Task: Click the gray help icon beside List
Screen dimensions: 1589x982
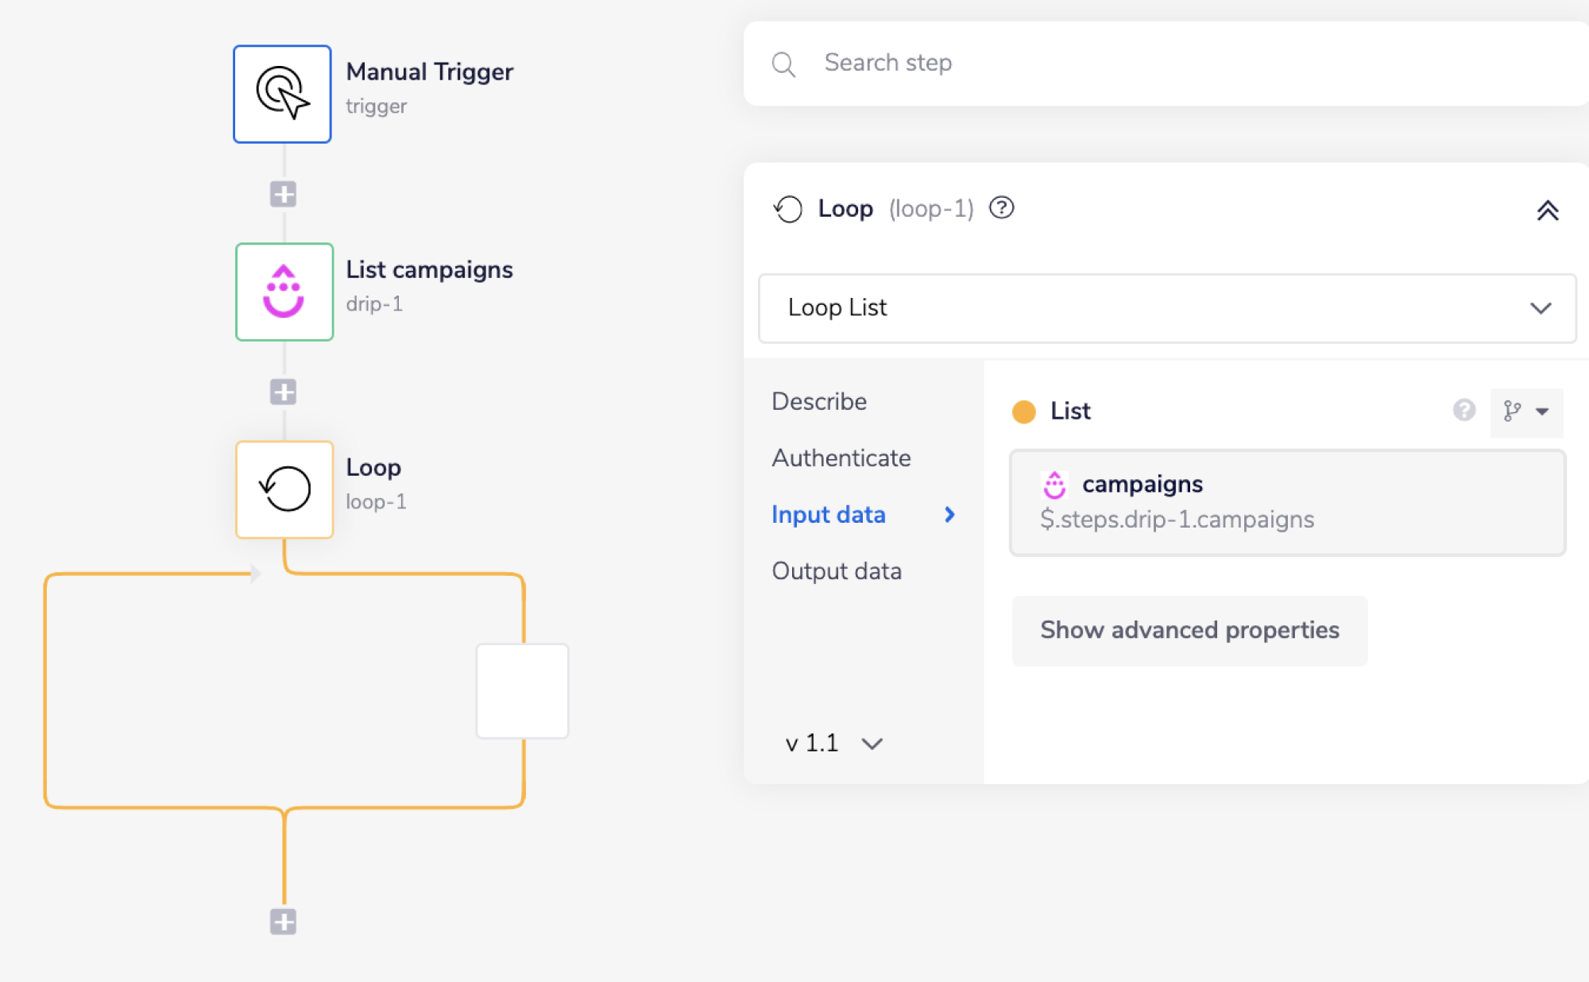Action: 1463,410
